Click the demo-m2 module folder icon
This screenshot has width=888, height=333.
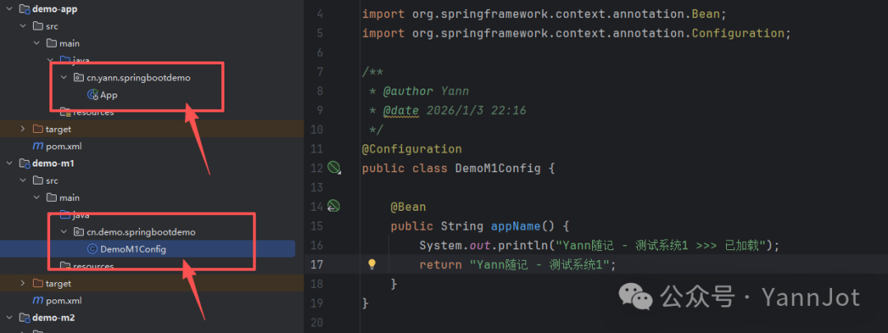click(23, 317)
